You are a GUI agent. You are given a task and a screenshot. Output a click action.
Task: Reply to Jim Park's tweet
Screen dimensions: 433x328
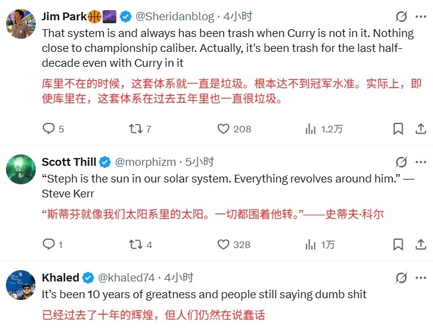click(x=49, y=129)
